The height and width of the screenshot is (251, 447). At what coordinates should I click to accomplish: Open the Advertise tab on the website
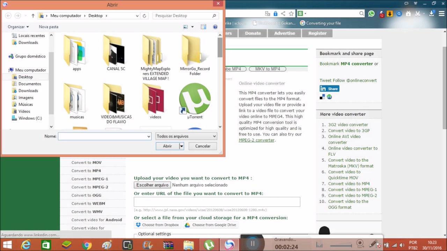285,33
